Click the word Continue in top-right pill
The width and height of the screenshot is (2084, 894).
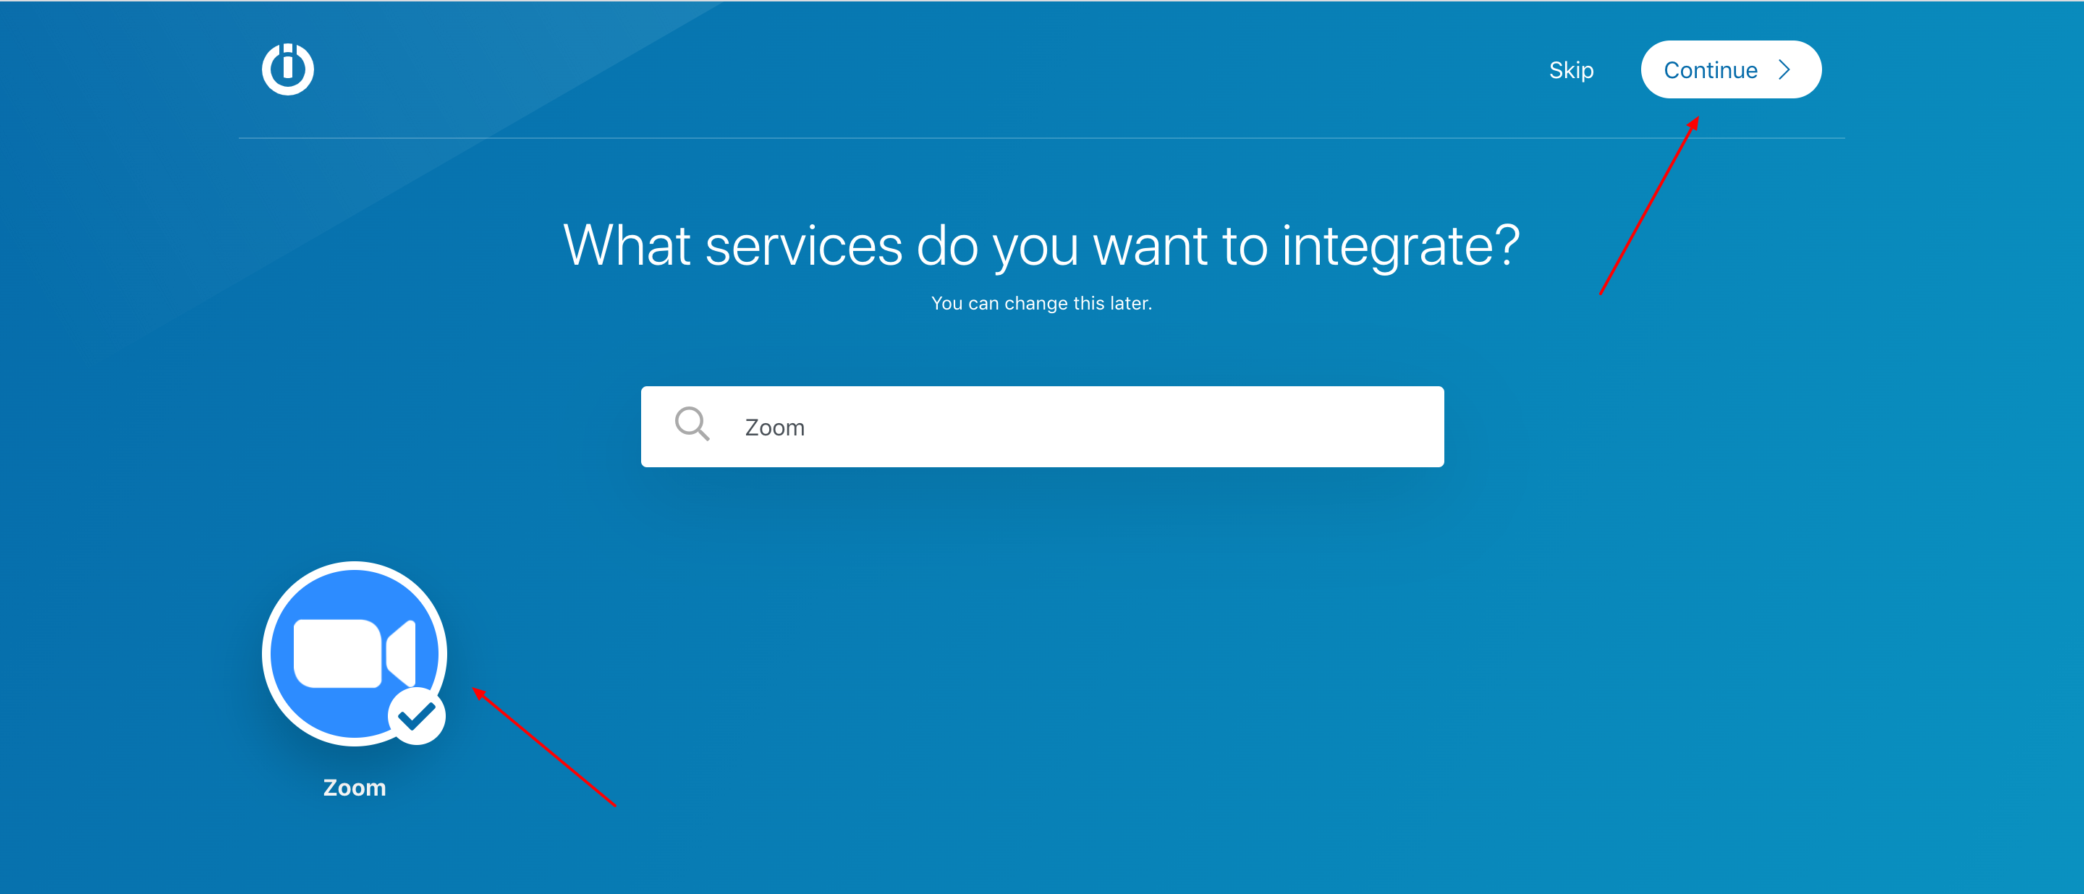[x=1710, y=70]
